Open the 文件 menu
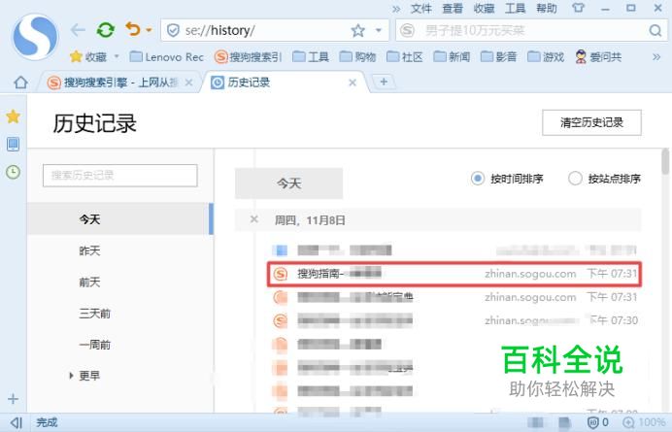The height and width of the screenshot is (432, 672). [420, 9]
